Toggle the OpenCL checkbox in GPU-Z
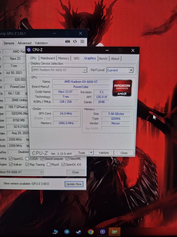177x237 pixels. [10, 158]
